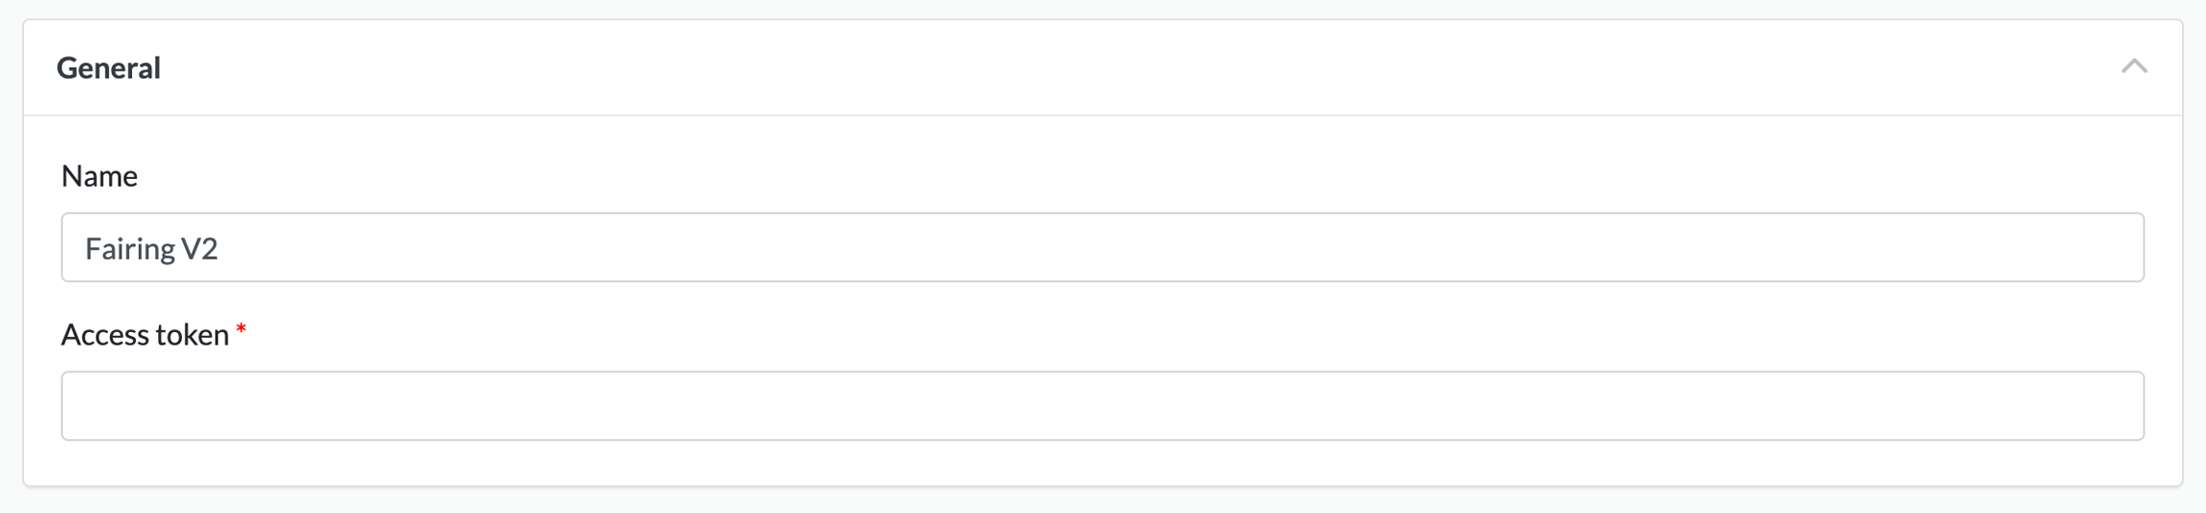Click the middle of the Name textbox
This screenshot has width=2206, height=513.
point(1103,248)
